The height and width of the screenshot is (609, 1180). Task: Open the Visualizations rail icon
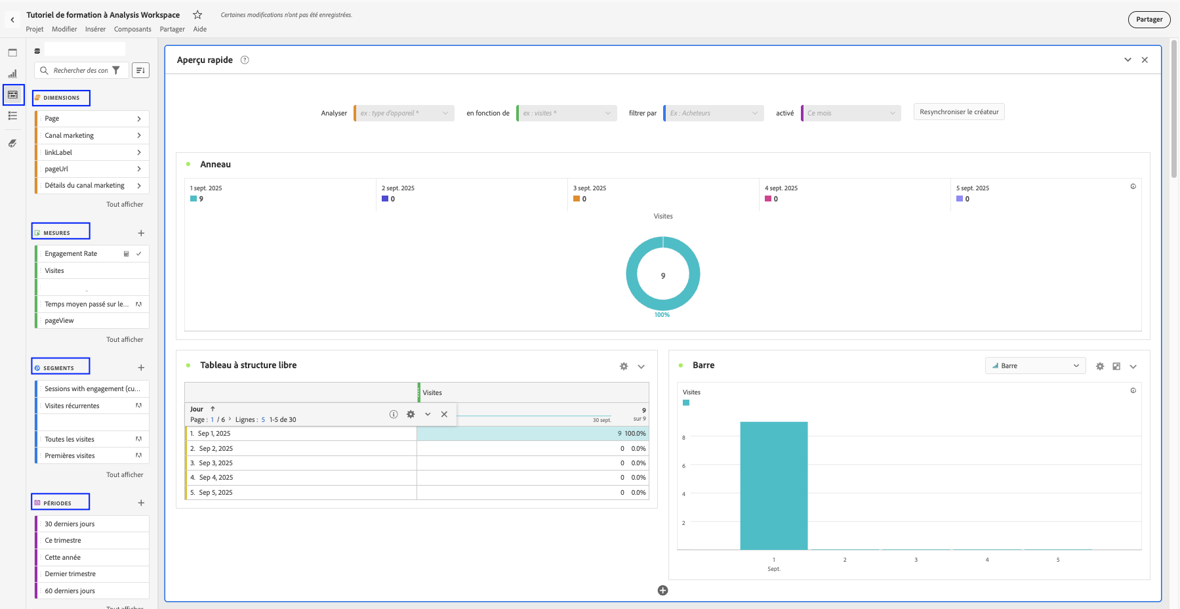[x=12, y=73]
